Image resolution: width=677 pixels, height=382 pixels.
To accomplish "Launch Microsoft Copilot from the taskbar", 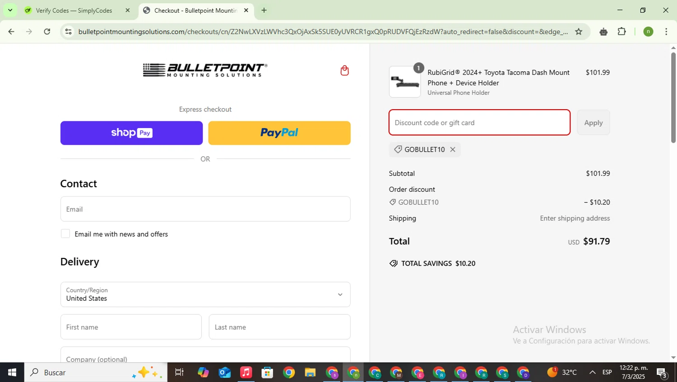I will tap(203, 373).
